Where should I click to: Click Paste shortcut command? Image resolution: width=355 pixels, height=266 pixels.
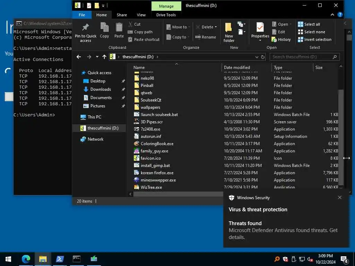144,39
